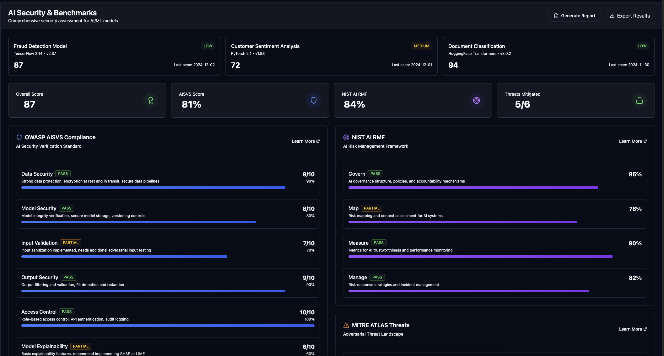Click the Generate Report button

(575, 15)
